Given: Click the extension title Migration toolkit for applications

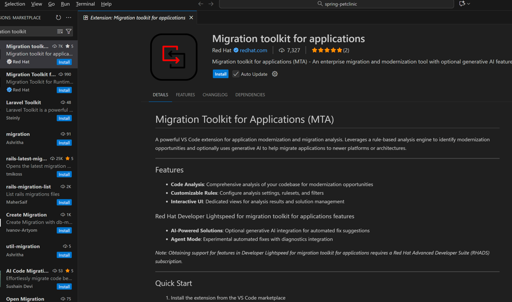Looking at the screenshot, I should [x=288, y=39].
